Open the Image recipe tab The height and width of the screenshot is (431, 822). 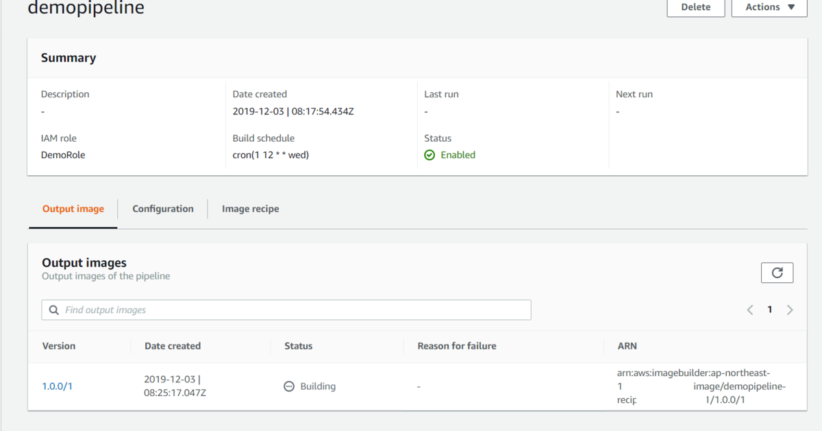(250, 209)
